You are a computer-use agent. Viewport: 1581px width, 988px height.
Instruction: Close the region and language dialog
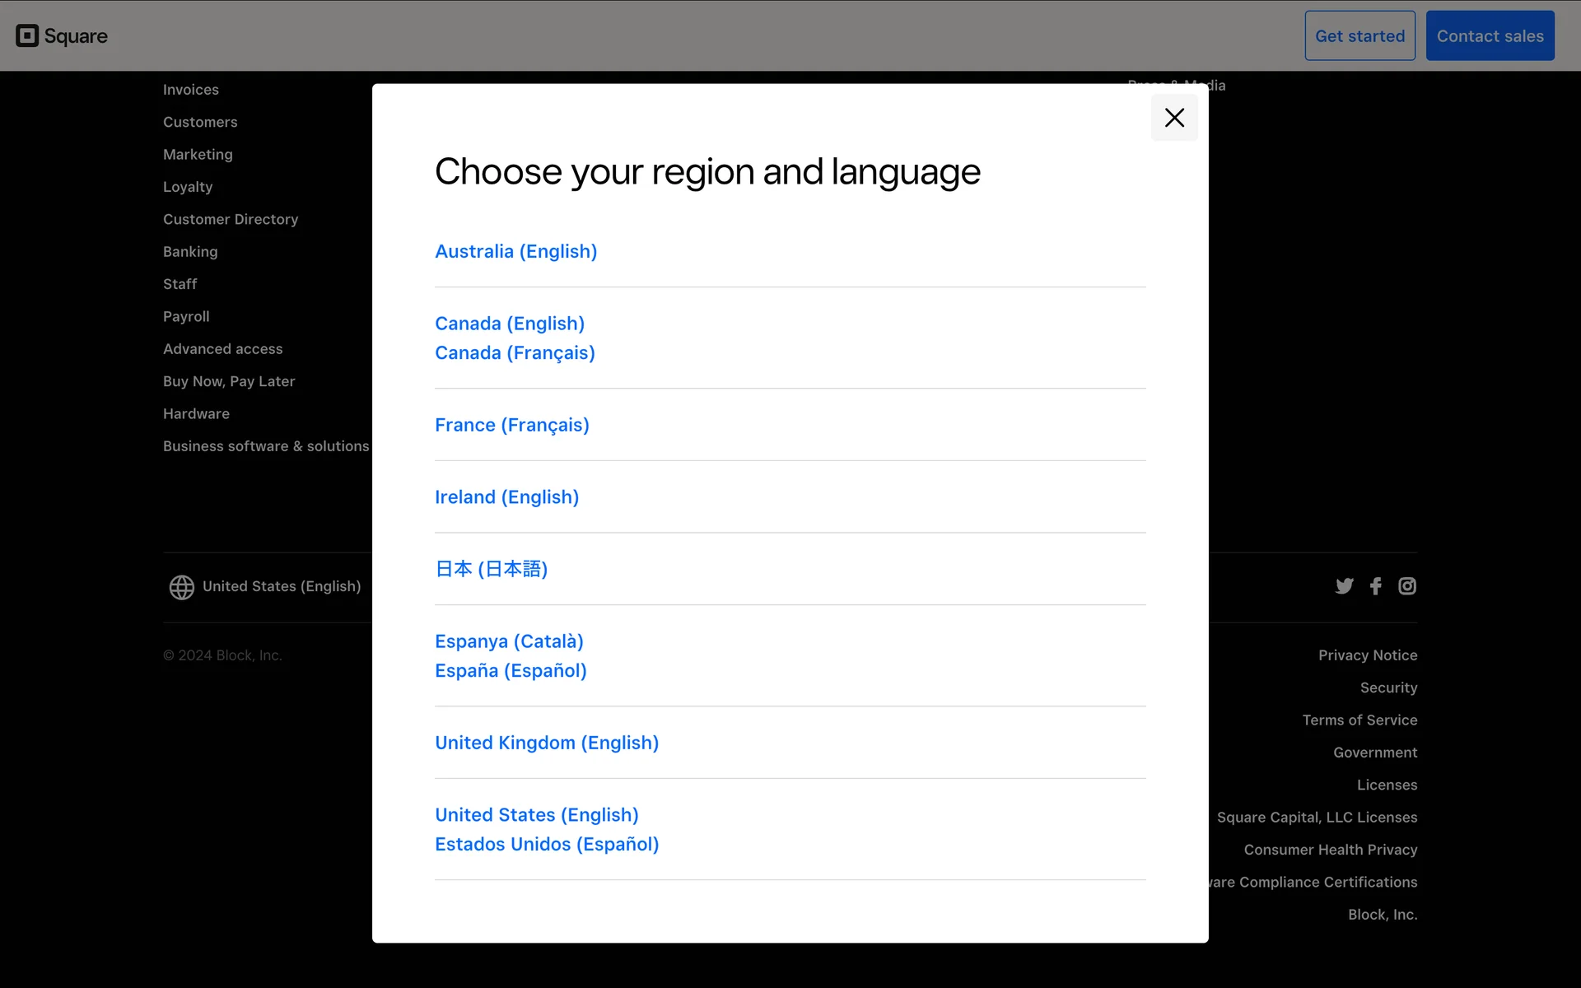(1174, 118)
